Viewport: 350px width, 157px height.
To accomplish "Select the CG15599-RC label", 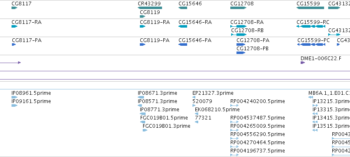I will [x=313, y=22].
